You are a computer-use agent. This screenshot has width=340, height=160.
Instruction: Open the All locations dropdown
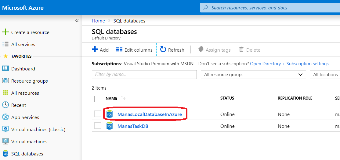325,75
